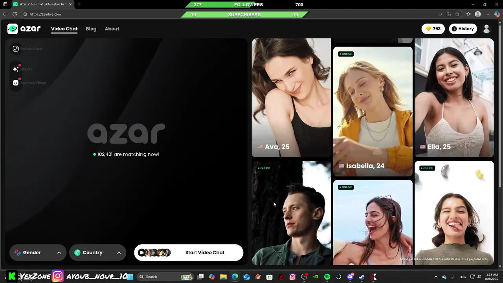Show hidden system tray icons chevron
The height and width of the screenshot is (283, 503).
pos(435,277)
